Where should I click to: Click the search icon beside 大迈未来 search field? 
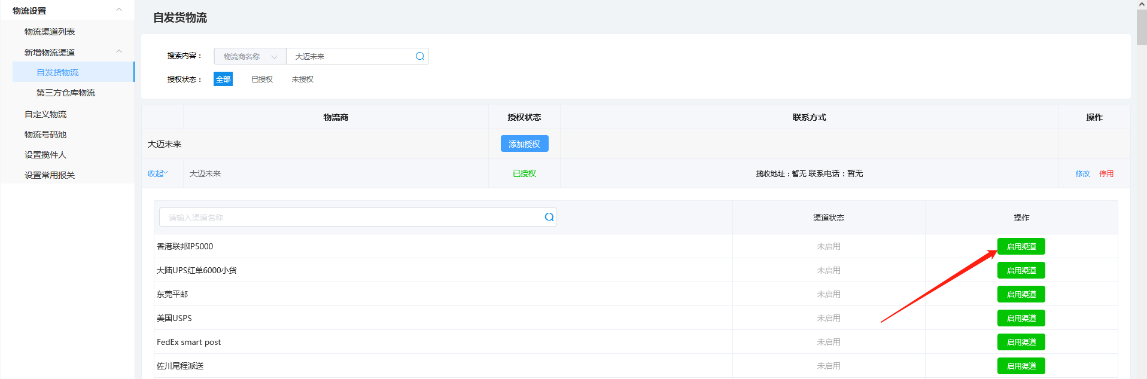(420, 56)
